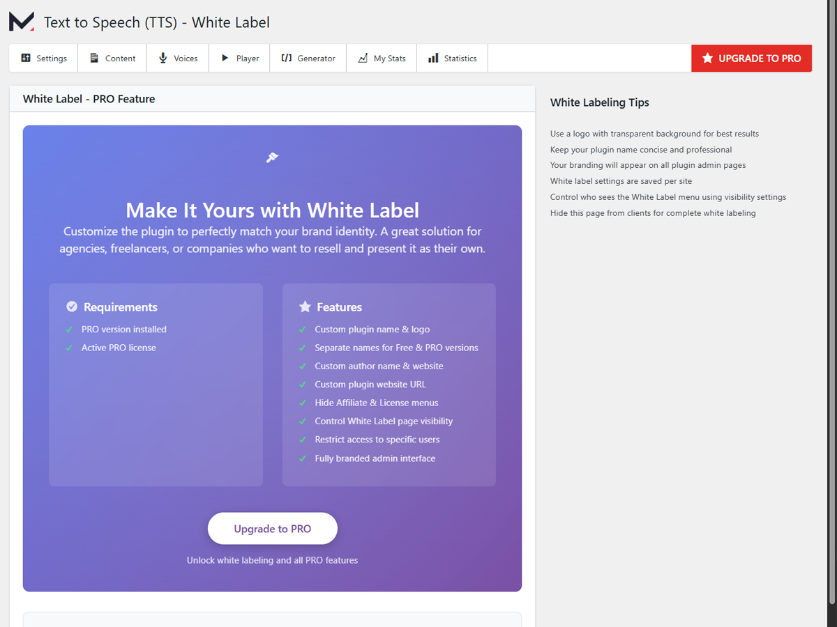
Task: Open the Content tab
Action: click(112, 58)
